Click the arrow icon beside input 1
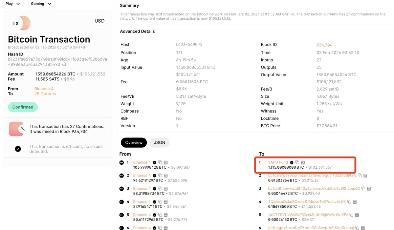Viewport: 394px width, 230px height. [122, 162]
